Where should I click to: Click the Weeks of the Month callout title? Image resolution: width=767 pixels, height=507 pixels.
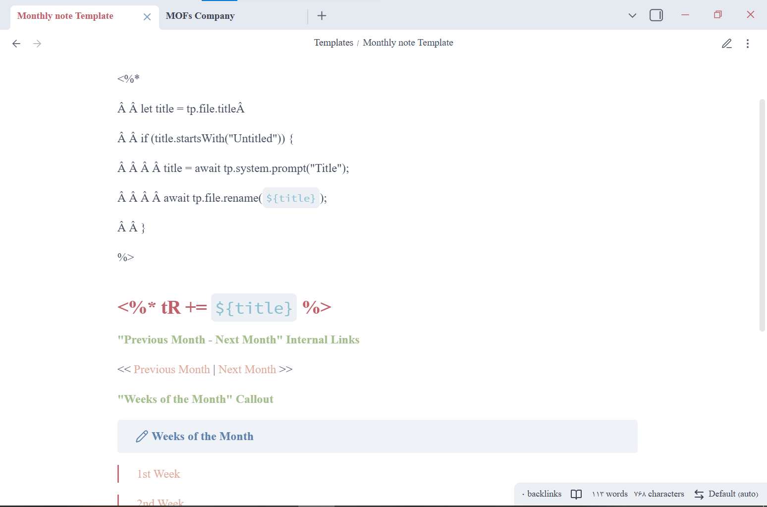click(x=202, y=436)
